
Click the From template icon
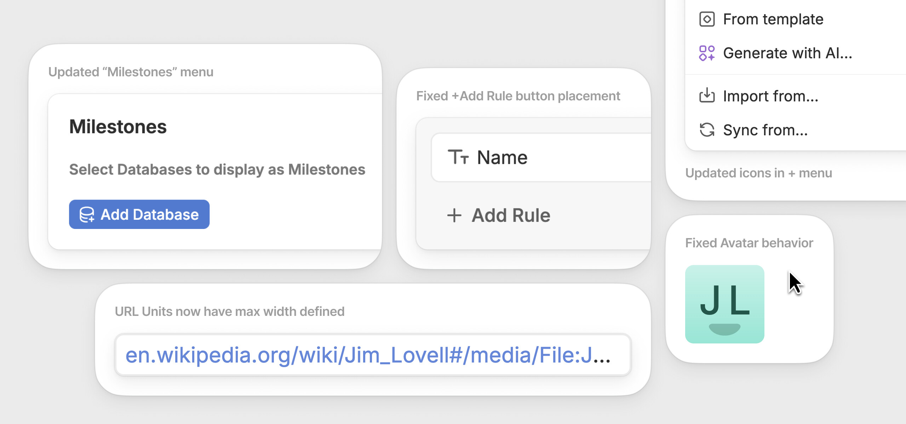(x=707, y=19)
